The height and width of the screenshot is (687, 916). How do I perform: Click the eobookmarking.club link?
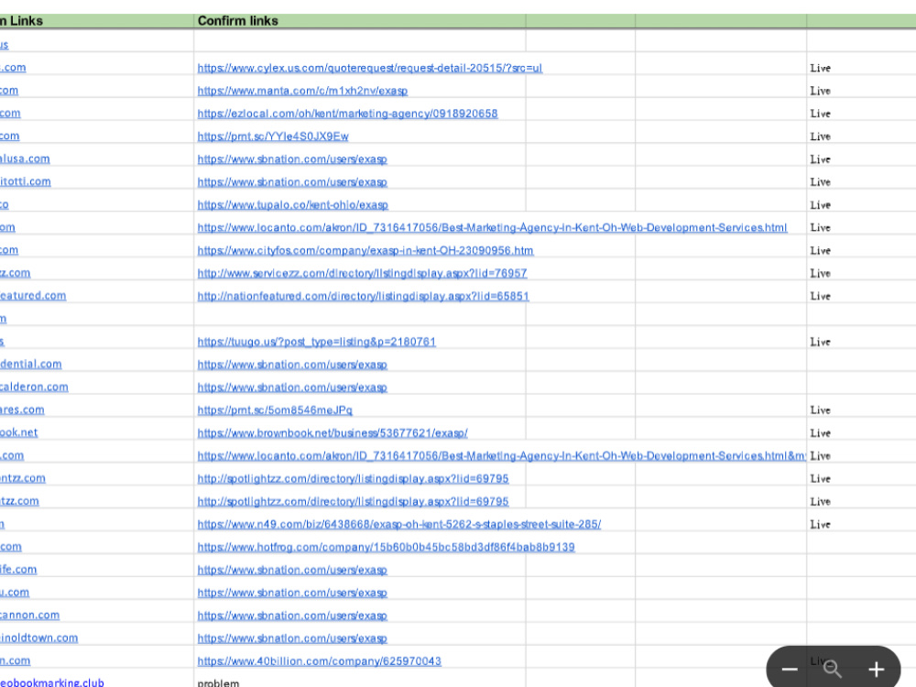pos(52,682)
